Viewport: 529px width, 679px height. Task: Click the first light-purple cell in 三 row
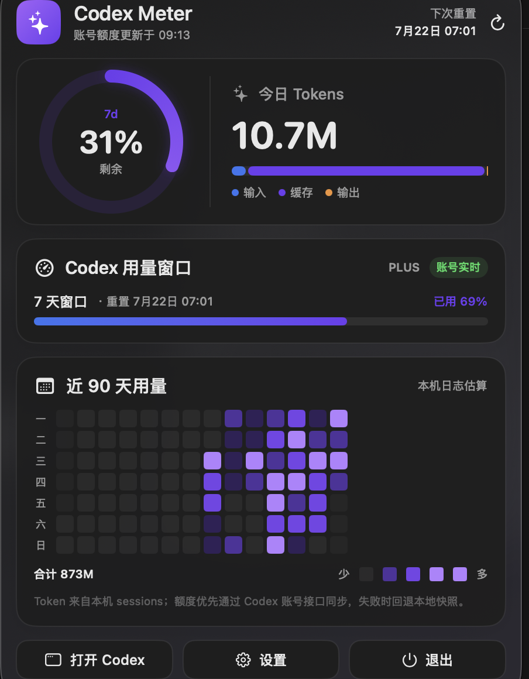(212, 461)
